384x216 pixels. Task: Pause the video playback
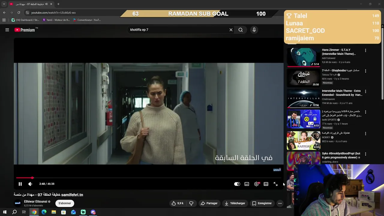click(20, 184)
